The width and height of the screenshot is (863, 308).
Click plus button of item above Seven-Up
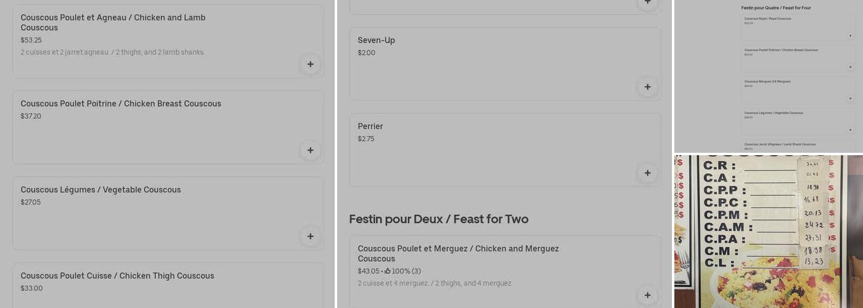647,2
